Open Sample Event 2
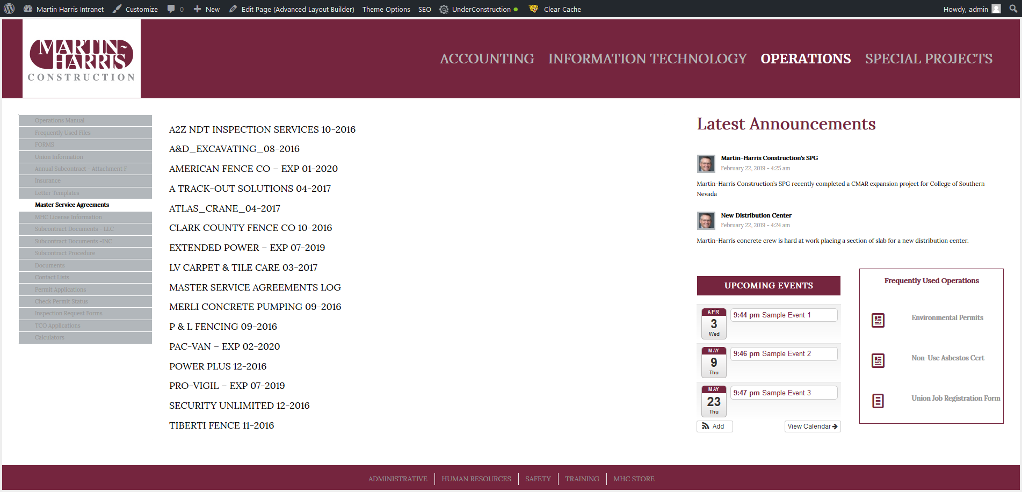Screen dimensions: 1022x492 tap(784, 354)
